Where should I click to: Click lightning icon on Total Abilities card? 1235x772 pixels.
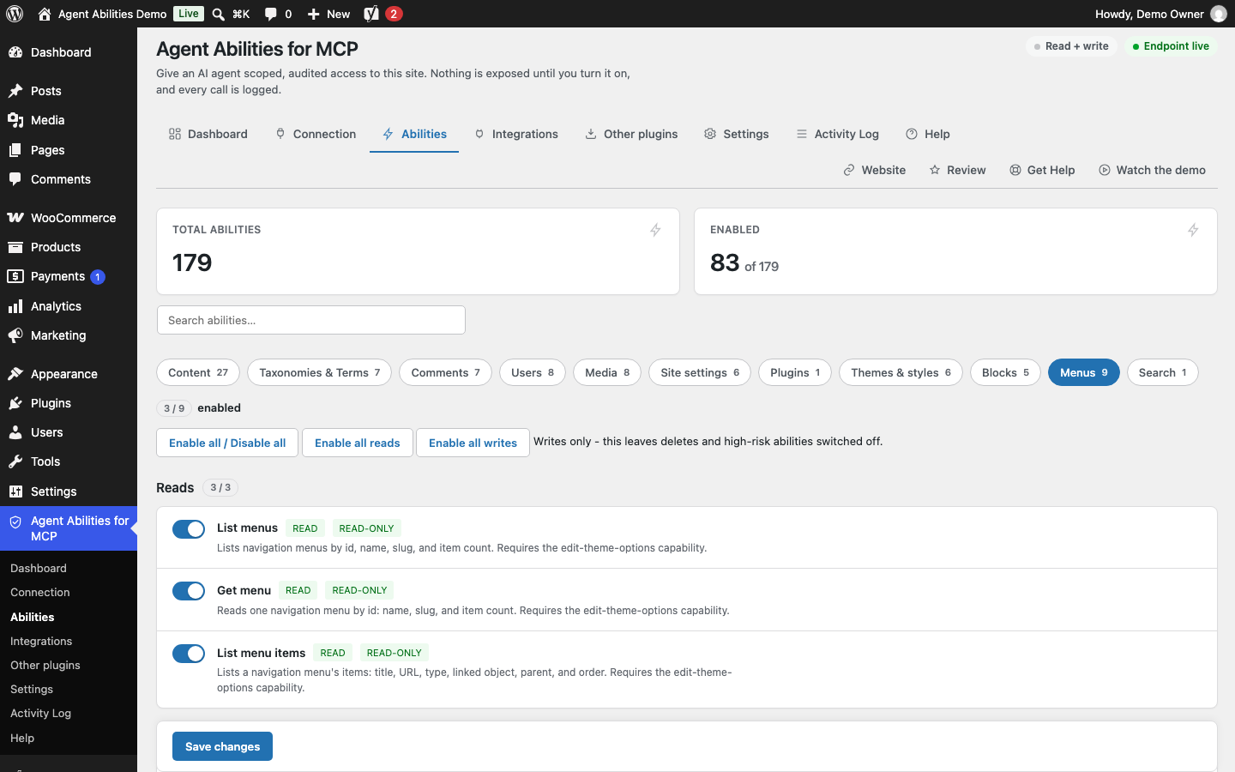pyautogui.click(x=655, y=230)
